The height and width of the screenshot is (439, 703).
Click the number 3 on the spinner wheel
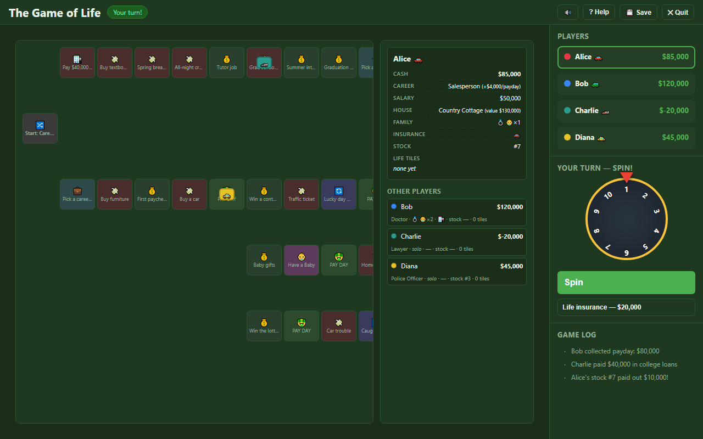click(x=656, y=211)
